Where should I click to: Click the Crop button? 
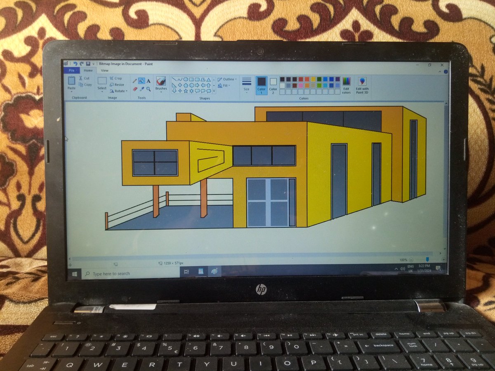click(x=117, y=78)
